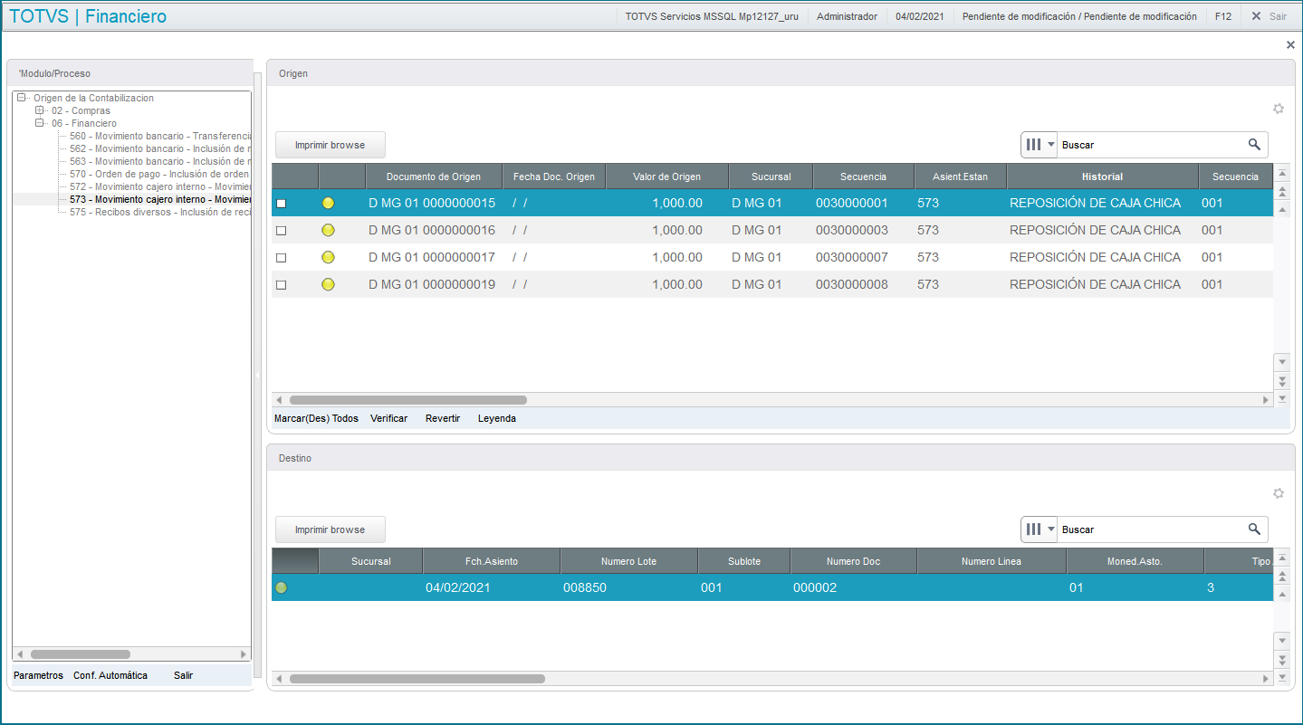
Task: Click Historial column header
Action: click(1102, 176)
